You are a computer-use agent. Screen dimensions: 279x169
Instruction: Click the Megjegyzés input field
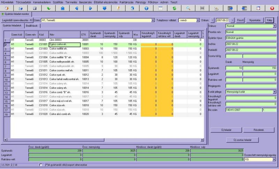250,86
